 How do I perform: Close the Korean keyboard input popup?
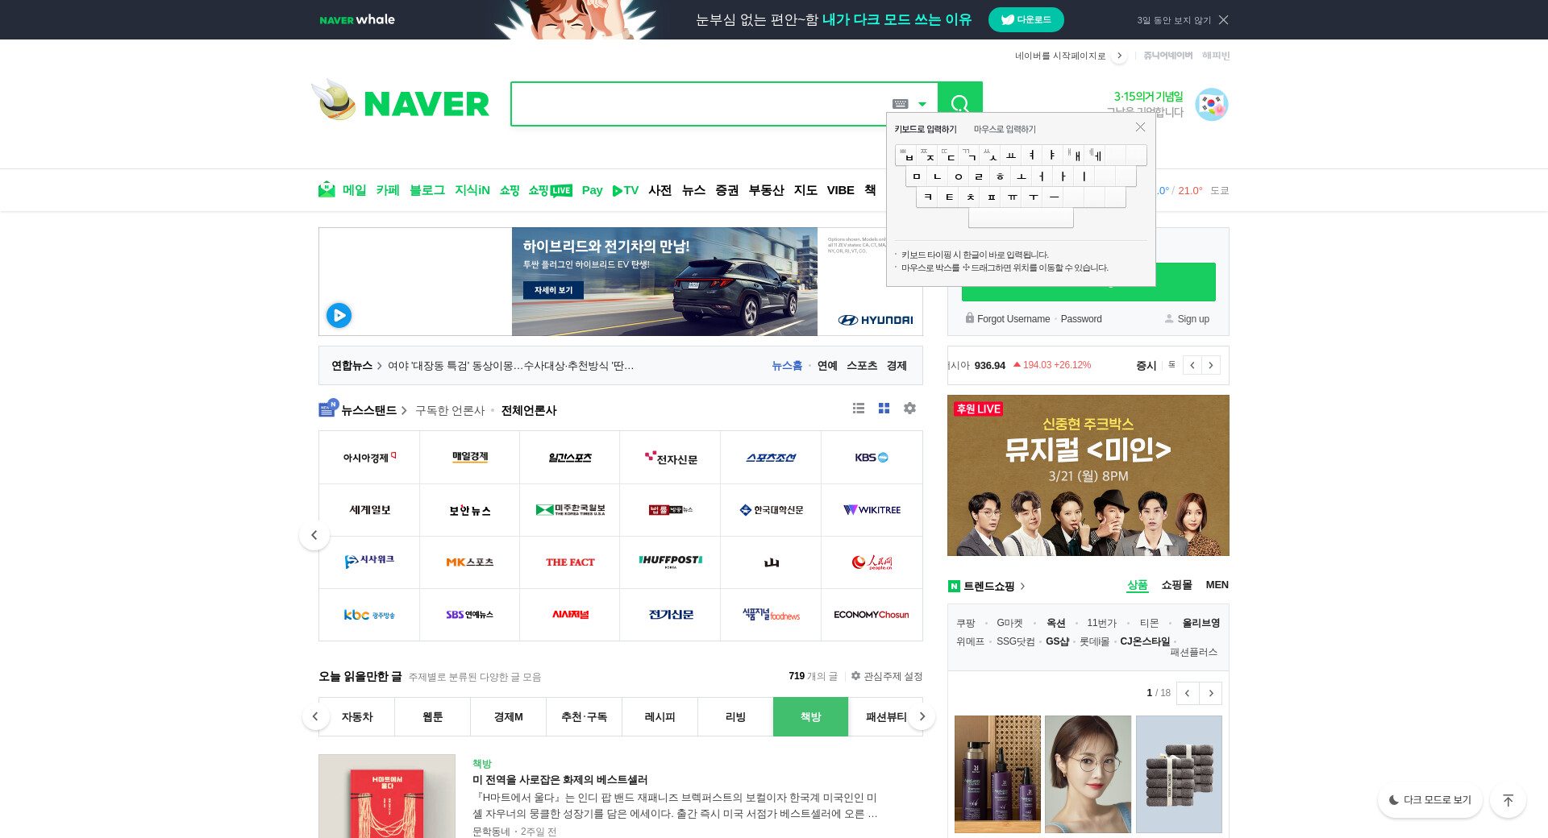coord(1140,127)
